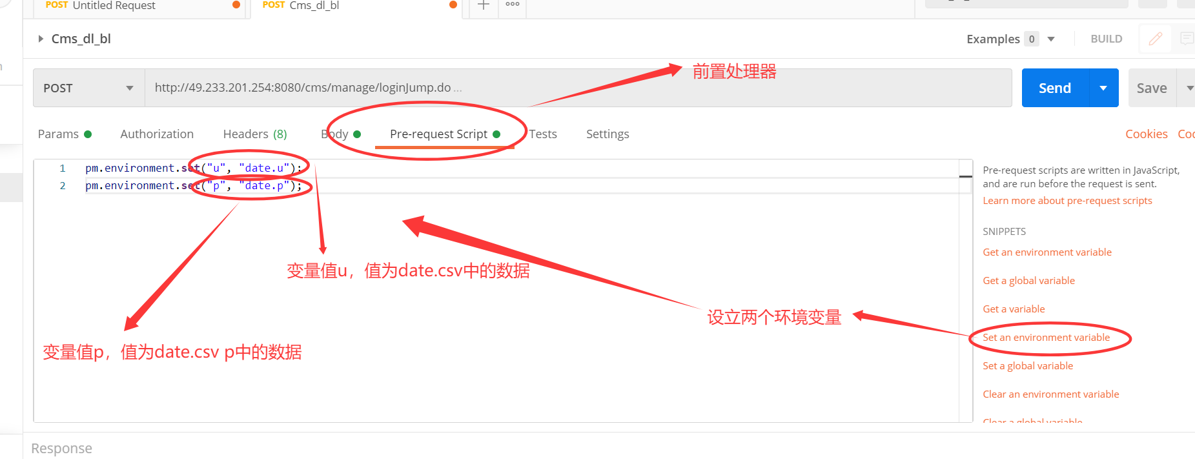Viewport: 1195px width, 459px height.
Task: Select the Tests tab
Action: click(543, 134)
